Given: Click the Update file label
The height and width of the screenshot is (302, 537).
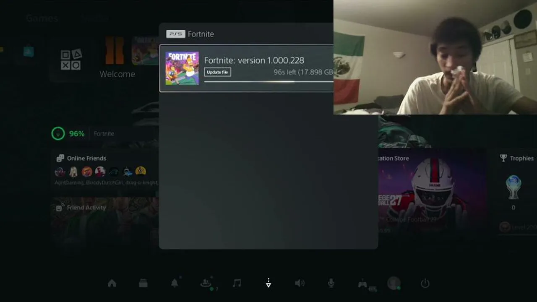Looking at the screenshot, I should point(217,72).
